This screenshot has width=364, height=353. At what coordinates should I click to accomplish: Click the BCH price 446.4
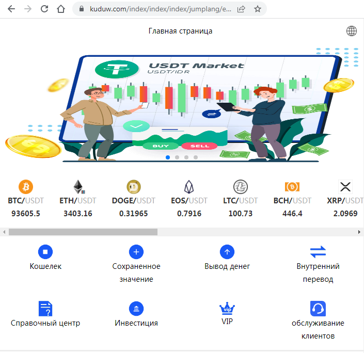(x=292, y=214)
